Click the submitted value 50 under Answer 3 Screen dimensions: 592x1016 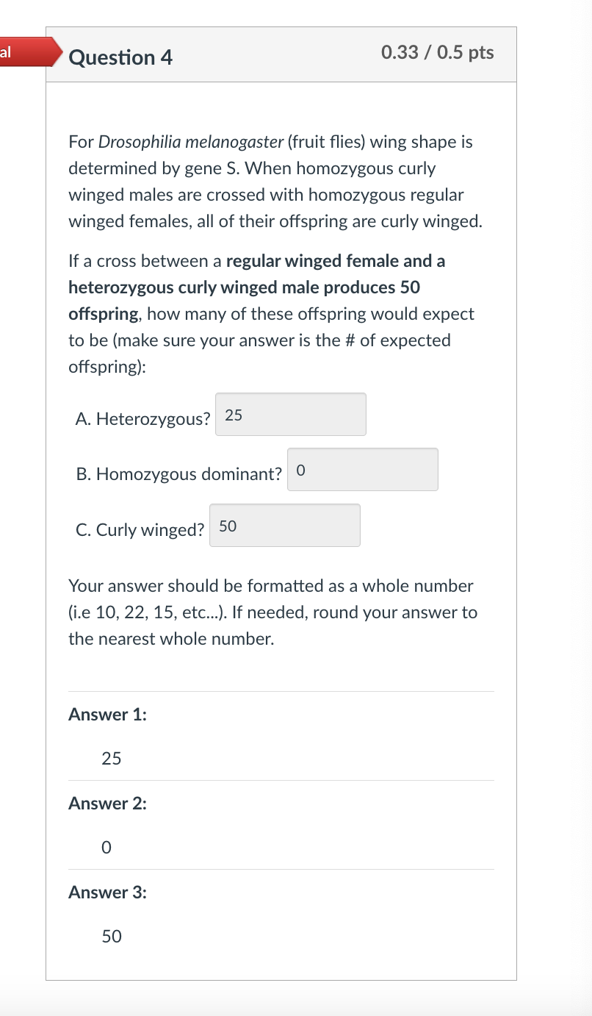point(111,936)
